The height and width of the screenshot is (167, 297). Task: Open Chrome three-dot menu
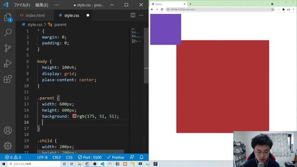point(294,9)
